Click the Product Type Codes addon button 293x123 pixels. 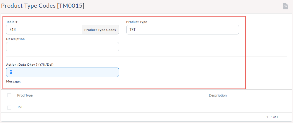point(100,30)
